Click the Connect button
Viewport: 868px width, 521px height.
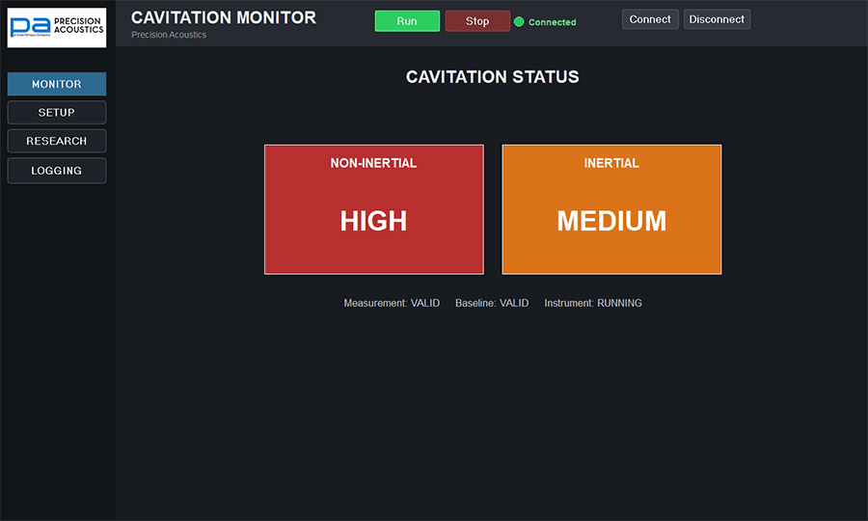[650, 19]
